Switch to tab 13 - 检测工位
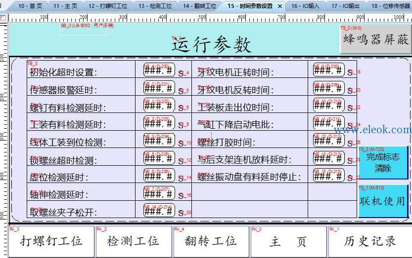412x258 pixels. [x=155, y=6]
